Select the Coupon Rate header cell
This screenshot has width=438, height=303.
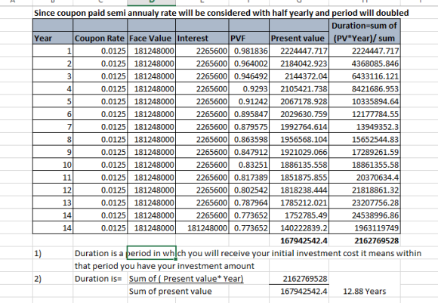[x=100, y=38]
